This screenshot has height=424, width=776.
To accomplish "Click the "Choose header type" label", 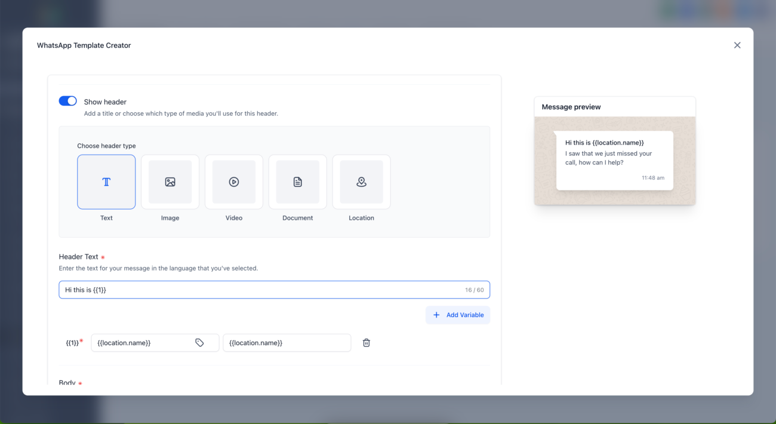I will coord(106,146).
